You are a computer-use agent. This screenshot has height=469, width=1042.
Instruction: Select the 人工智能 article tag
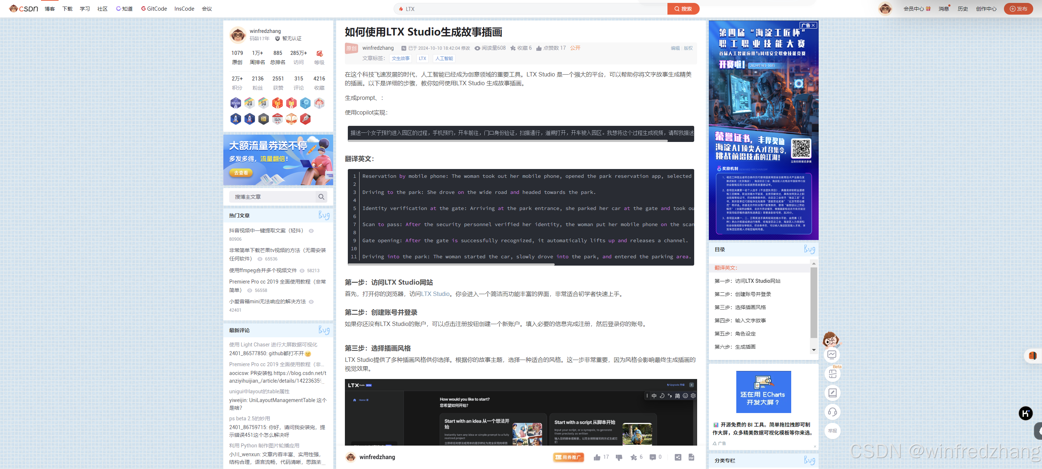pos(444,59)
